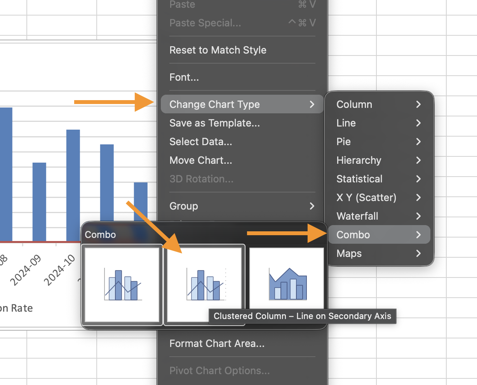Select Clustered Column – Line combo chart thumbnail

click(x=122, y=284)
